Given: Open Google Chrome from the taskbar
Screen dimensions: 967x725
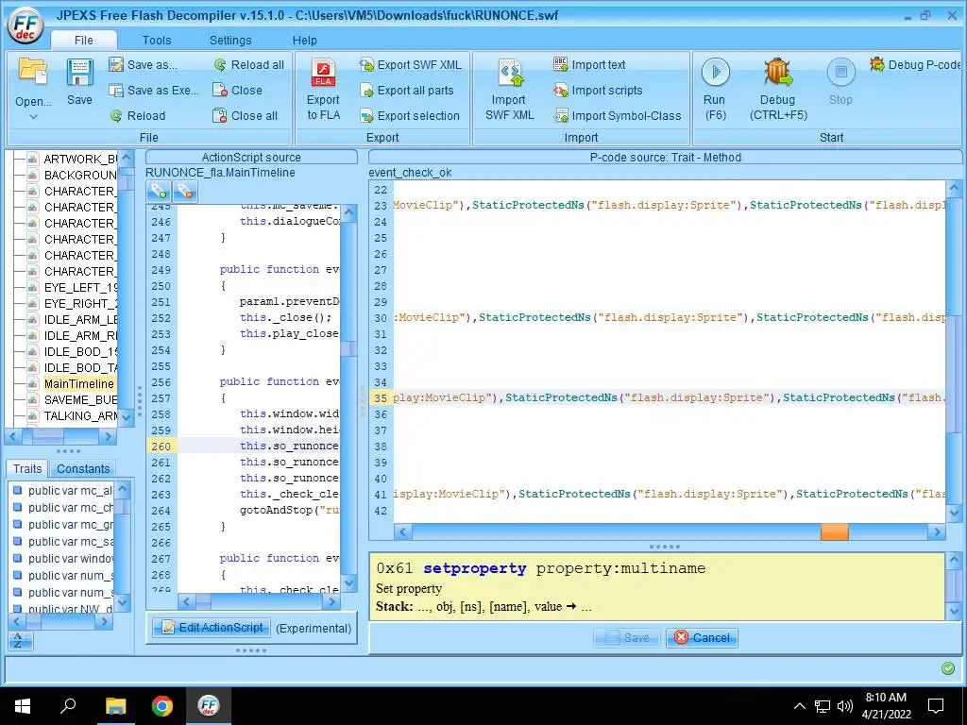Looking at the screenshot, I should 162,706.
